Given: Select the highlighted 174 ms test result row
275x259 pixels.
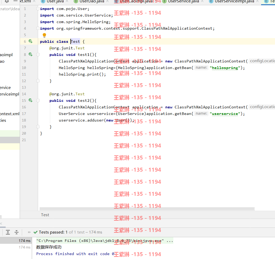Looking at the screenshot, I should pos(16,241).
